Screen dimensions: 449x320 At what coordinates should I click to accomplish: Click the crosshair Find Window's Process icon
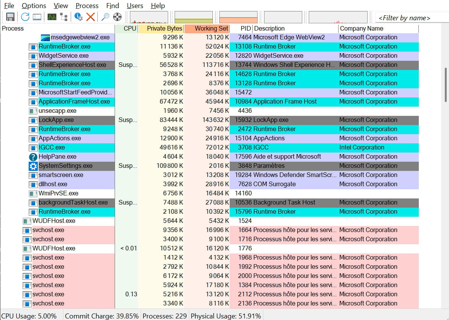pyautogui.click(x=117, y=17)
